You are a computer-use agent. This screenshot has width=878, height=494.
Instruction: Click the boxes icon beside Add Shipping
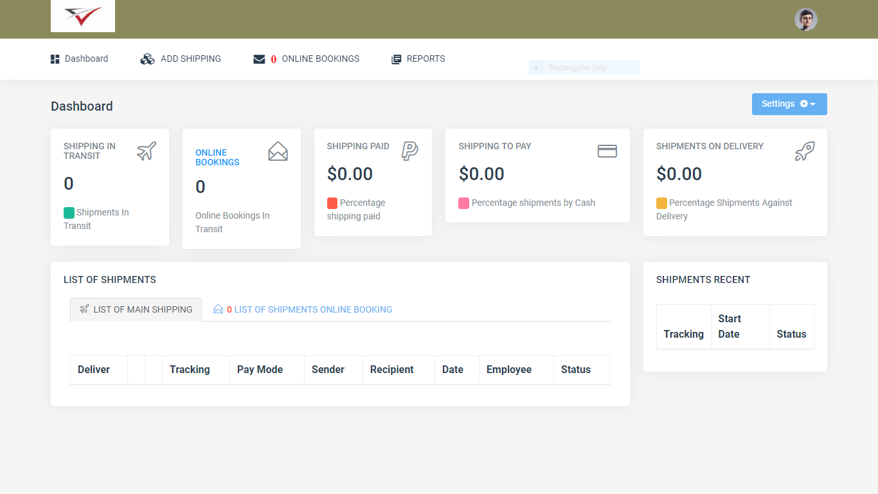pyautogui.click(x=148, y=59)
